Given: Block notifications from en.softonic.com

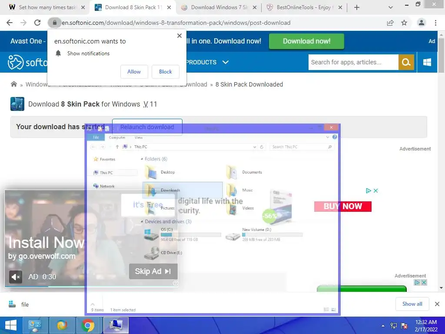Looking at the screenshot, I should click(x=166, y=72).
